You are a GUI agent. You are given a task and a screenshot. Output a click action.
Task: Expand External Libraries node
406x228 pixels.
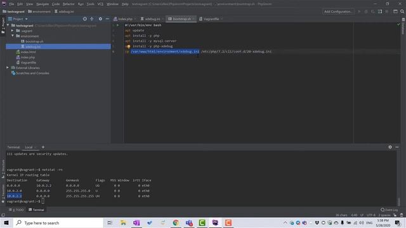point(8,68)
